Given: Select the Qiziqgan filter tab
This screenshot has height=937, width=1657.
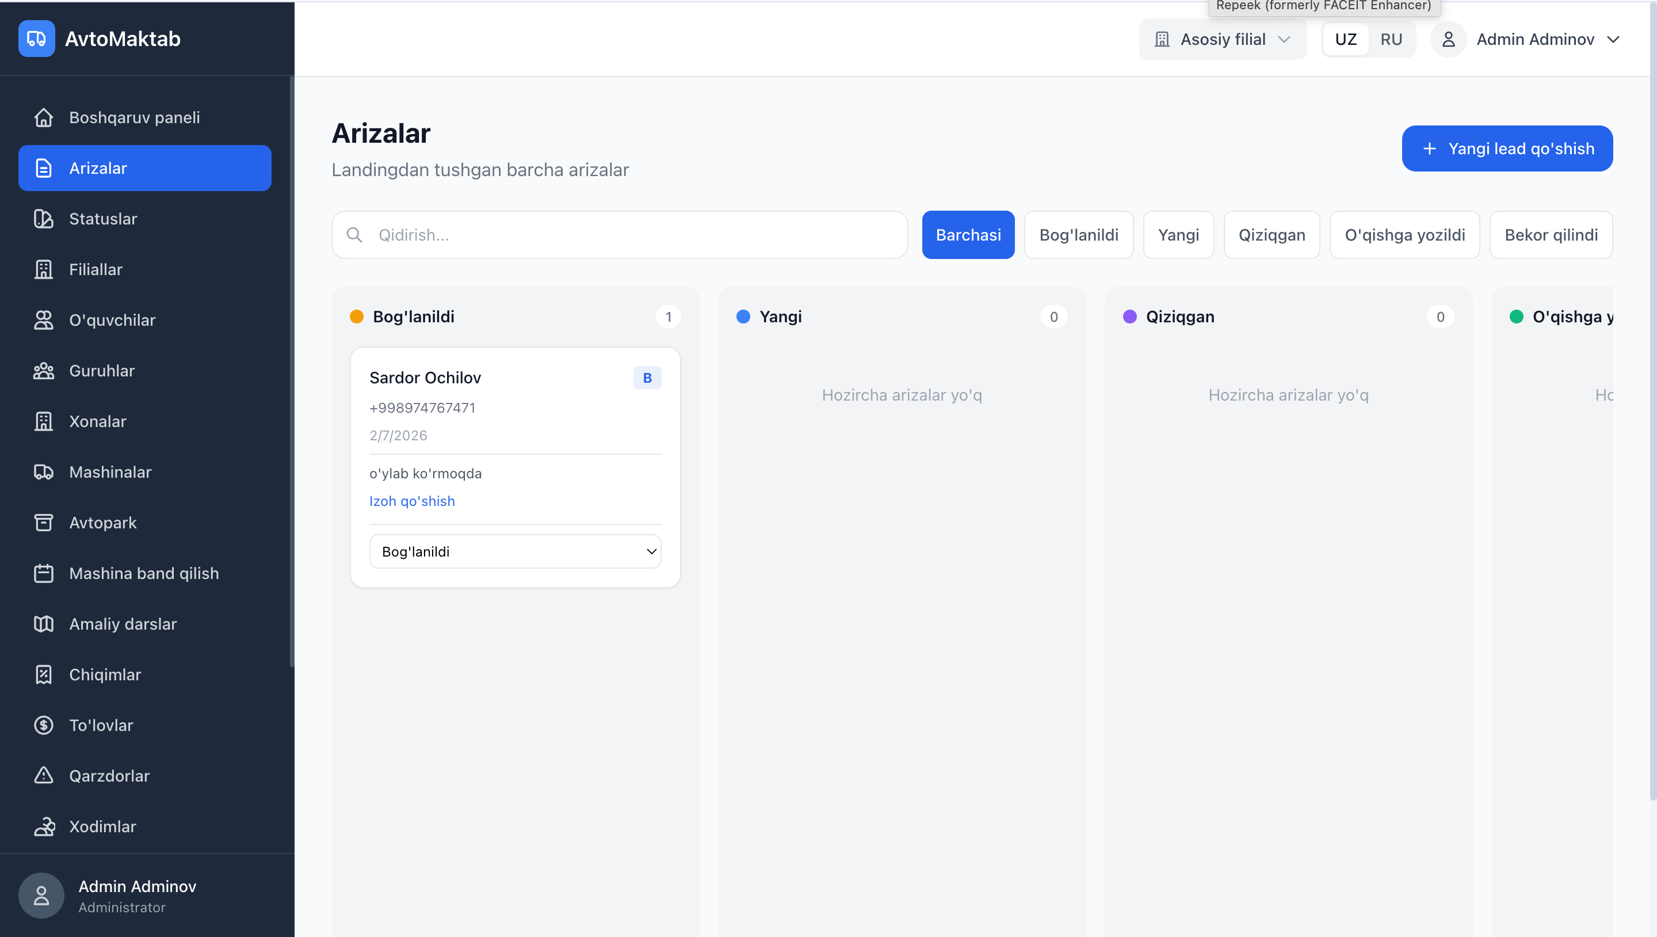Looking at the screenshot, I should click(1271, 235).
